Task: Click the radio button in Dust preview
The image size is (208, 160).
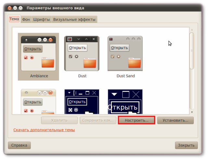Action: 76,56
